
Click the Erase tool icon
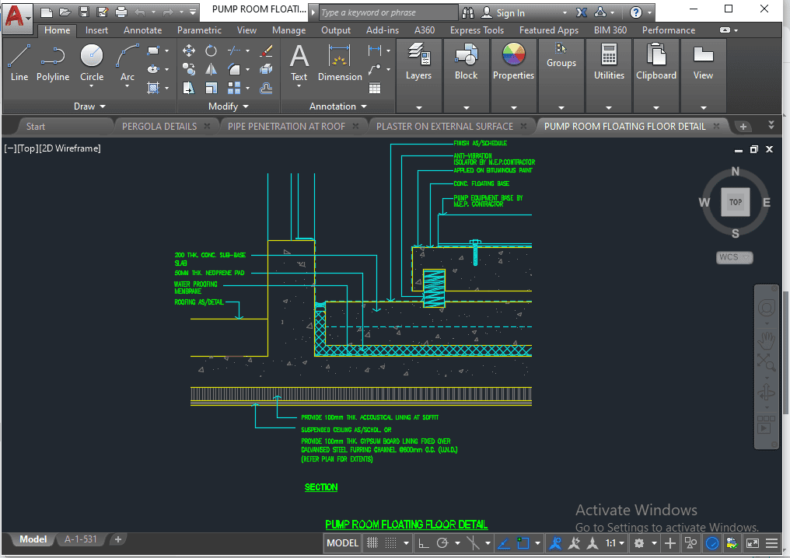pyautogui.click(x=266, y=51)
